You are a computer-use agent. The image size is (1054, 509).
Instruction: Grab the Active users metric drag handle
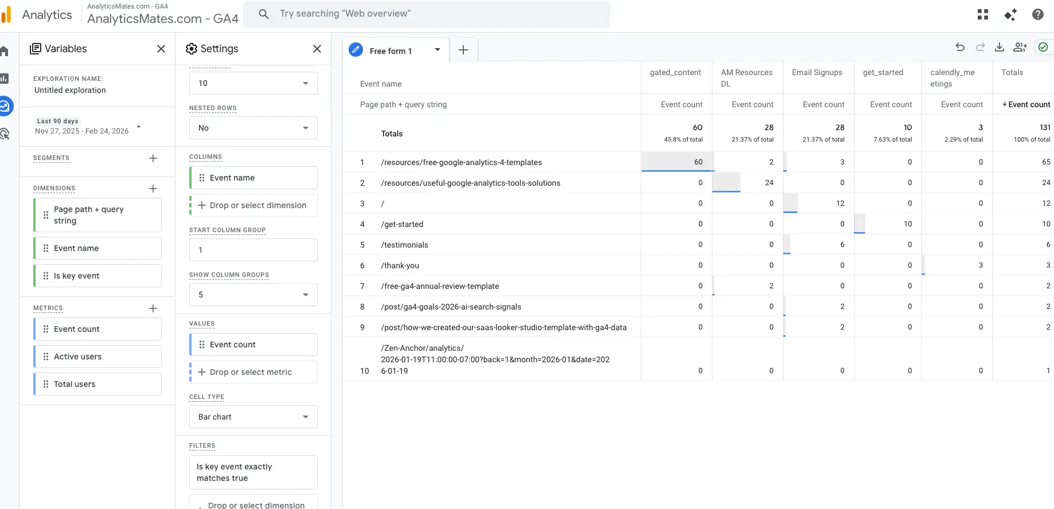click(46, 357)
